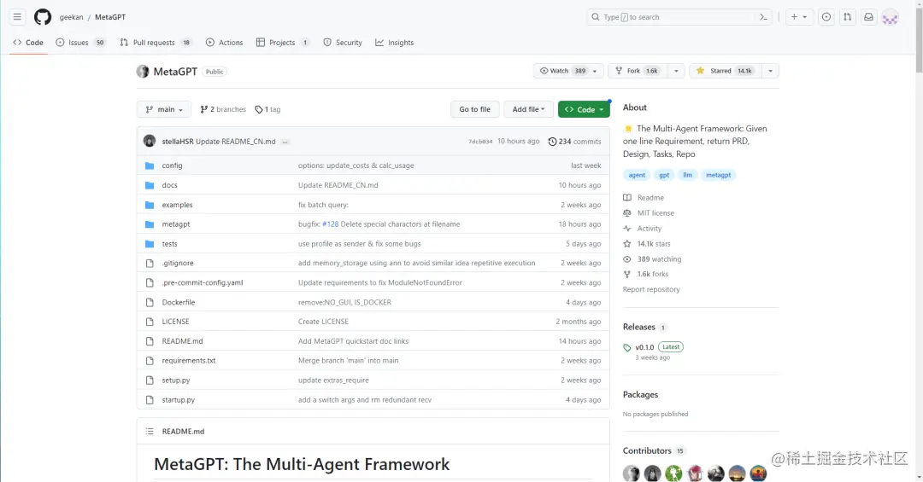This screenshot has height=482, width=923.
Task: Open the tests folder
Action: pyautogui.click(x=169, y=244)
